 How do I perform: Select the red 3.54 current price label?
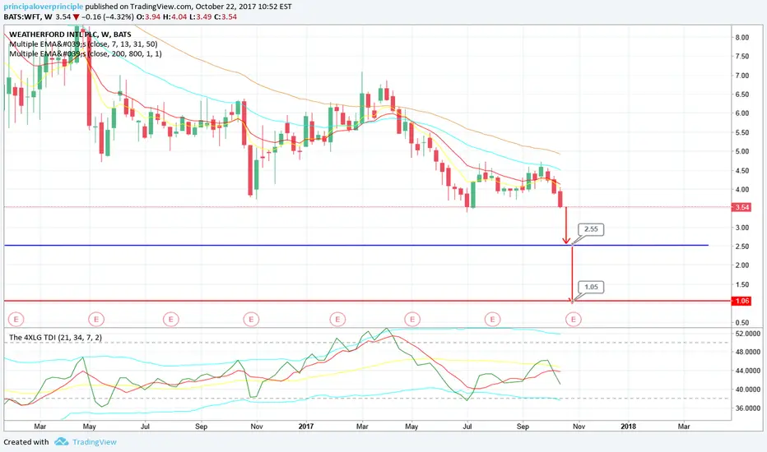tap(741, 207)
